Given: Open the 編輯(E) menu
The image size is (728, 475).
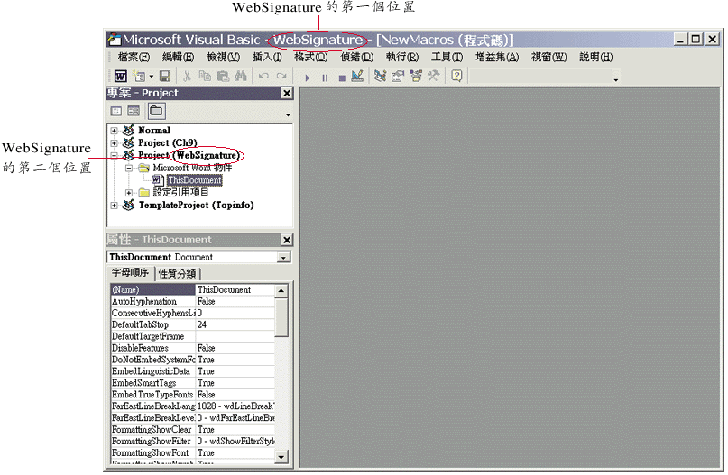Looking at the screenshot, I should point(178,57).
